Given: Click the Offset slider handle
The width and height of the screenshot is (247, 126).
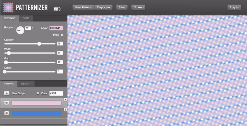Looking at the screenshot, I should click(5, 72).
